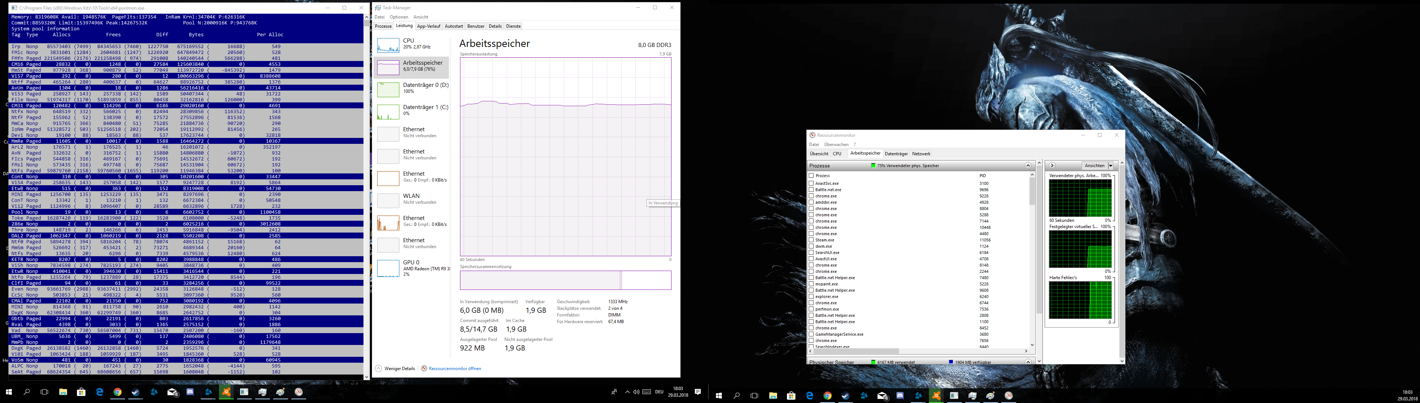The image size is (1420, 403).
Task: Expand the Physischer Speicher section
Action: click(x=1028, y=362)
